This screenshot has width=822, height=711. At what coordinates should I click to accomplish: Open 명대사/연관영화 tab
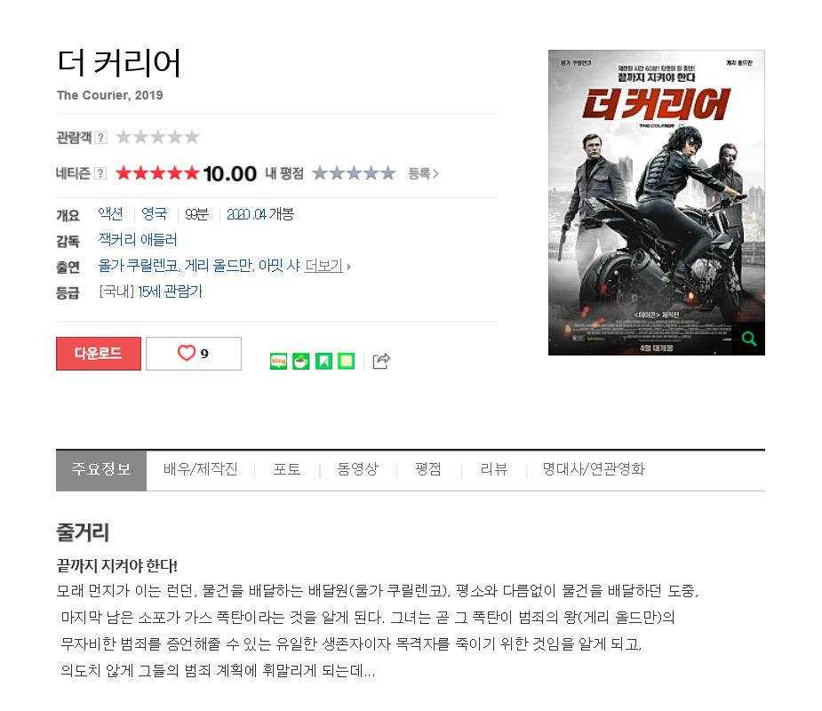point(594,468)
